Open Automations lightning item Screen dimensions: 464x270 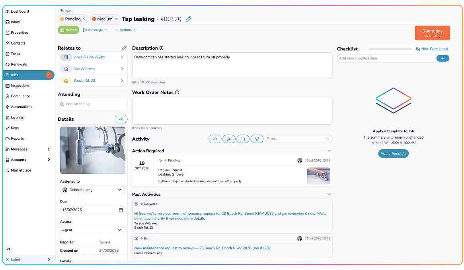(x=19, y=107)
